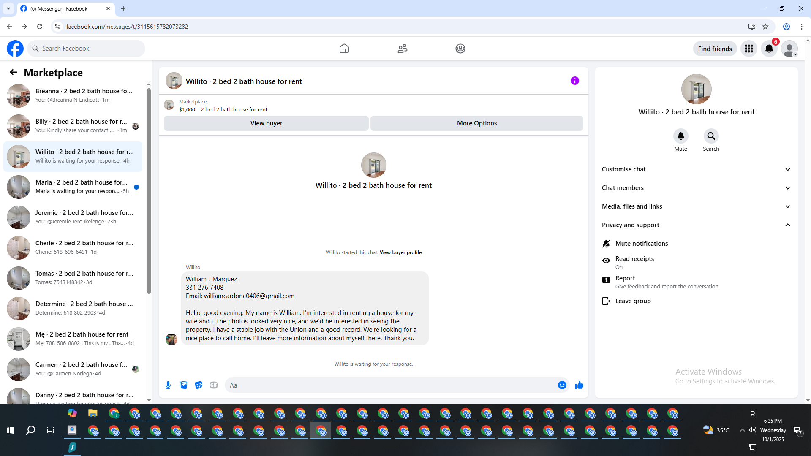Open the Facebook menu grid icon
811x456 pixels.
(x=749, y=49)
